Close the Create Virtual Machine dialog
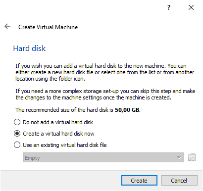 [191, 7]
